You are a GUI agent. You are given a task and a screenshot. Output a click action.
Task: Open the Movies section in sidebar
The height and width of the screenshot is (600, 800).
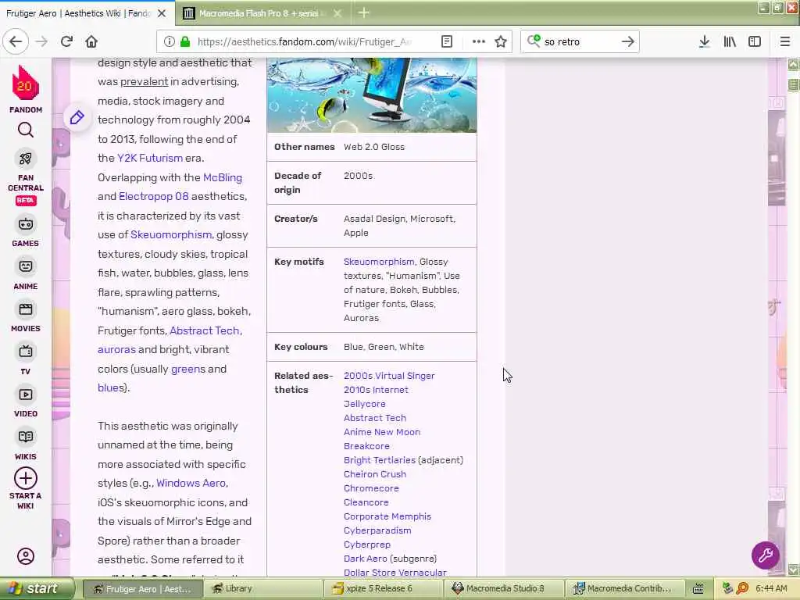coord(26,317)
